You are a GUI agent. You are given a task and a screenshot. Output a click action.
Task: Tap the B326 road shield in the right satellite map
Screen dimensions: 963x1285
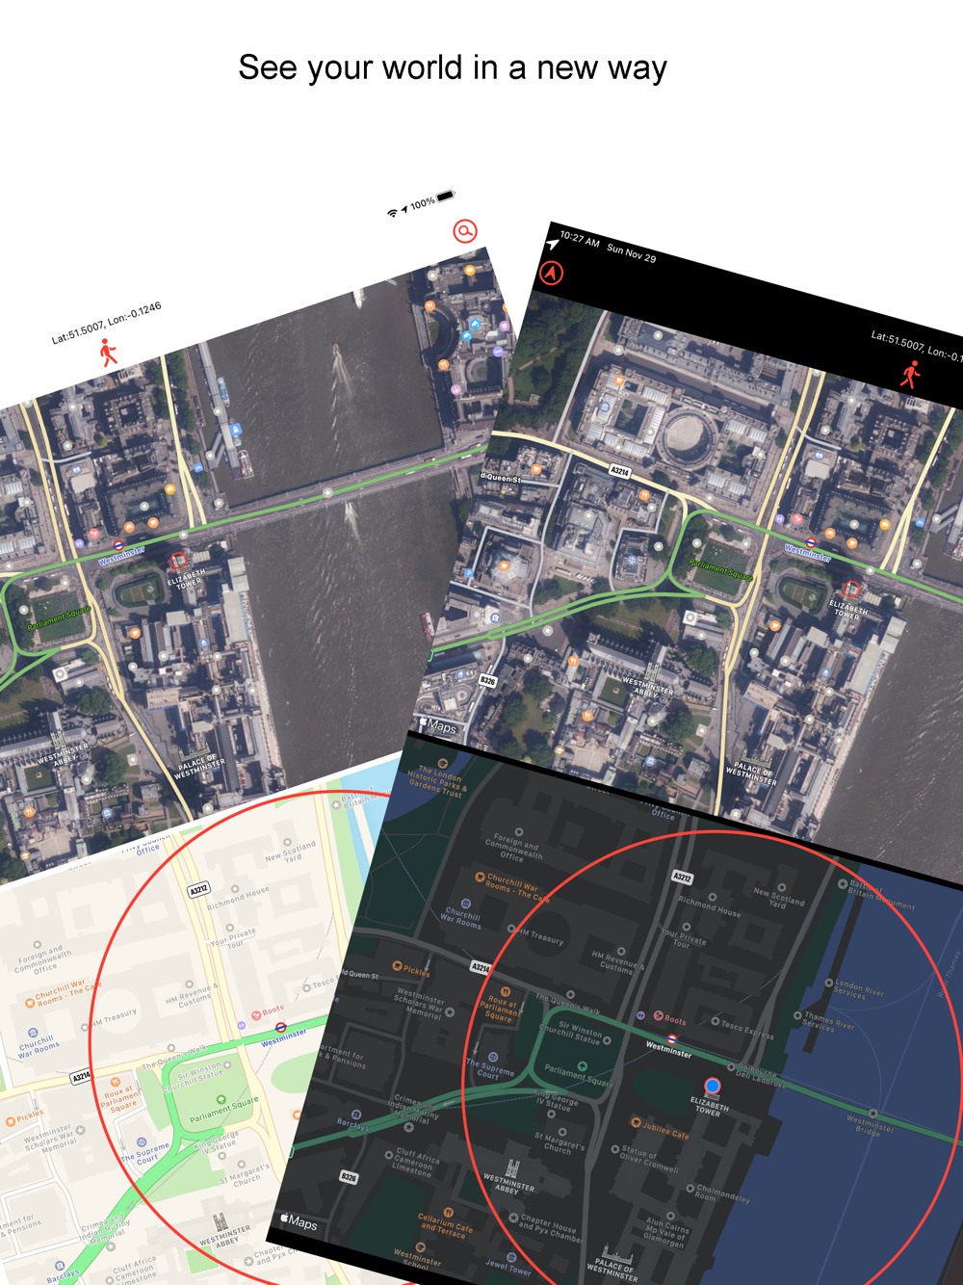click(x=488, y=681)
